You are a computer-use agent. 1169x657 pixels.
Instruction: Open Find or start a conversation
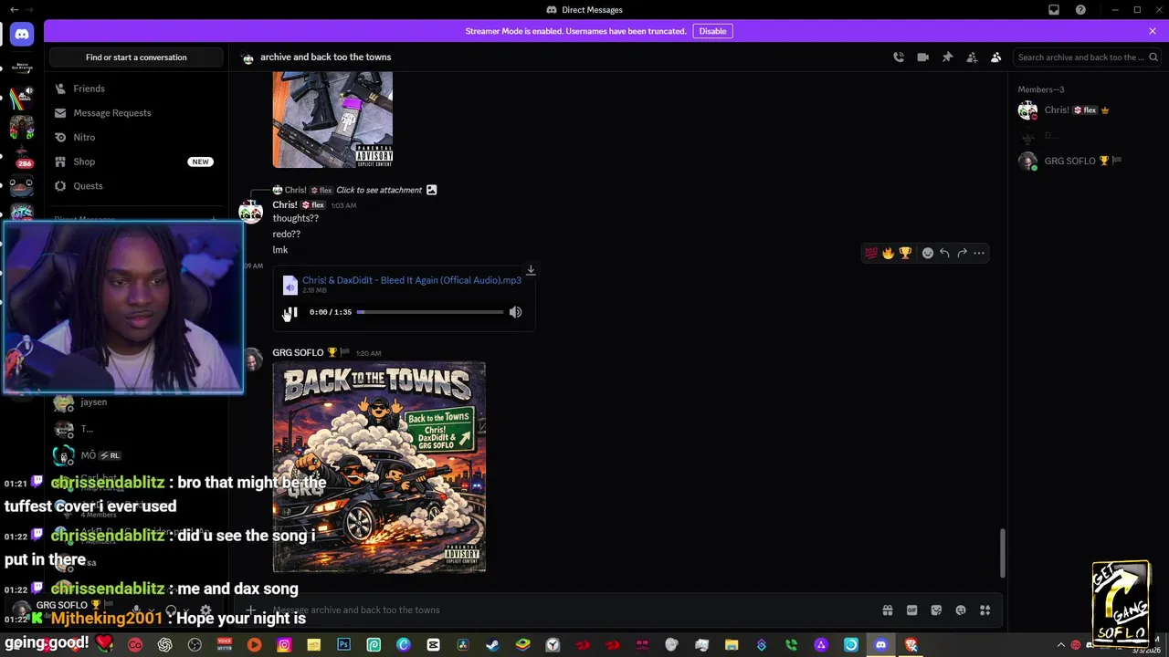(136, 57)
